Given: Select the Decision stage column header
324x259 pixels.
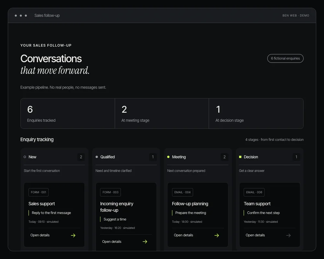Looking at the screenshot, I should (x=270, y=157).
